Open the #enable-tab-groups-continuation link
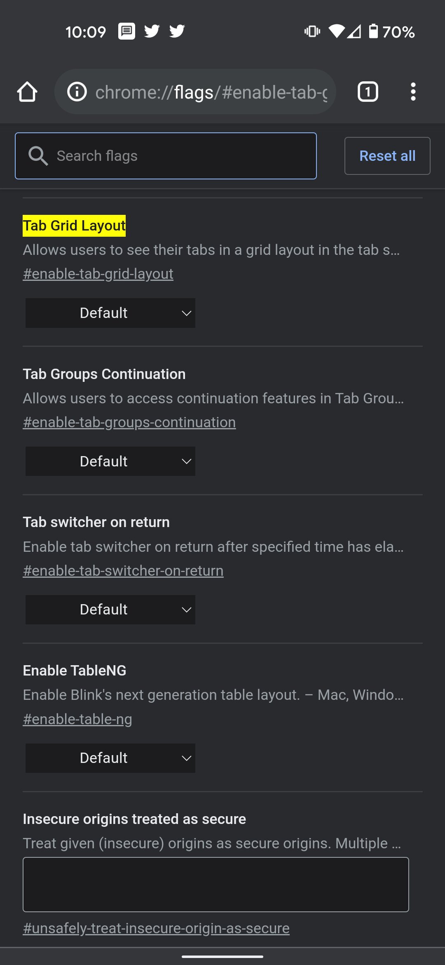445x965 pixels. tap(129, 422)
